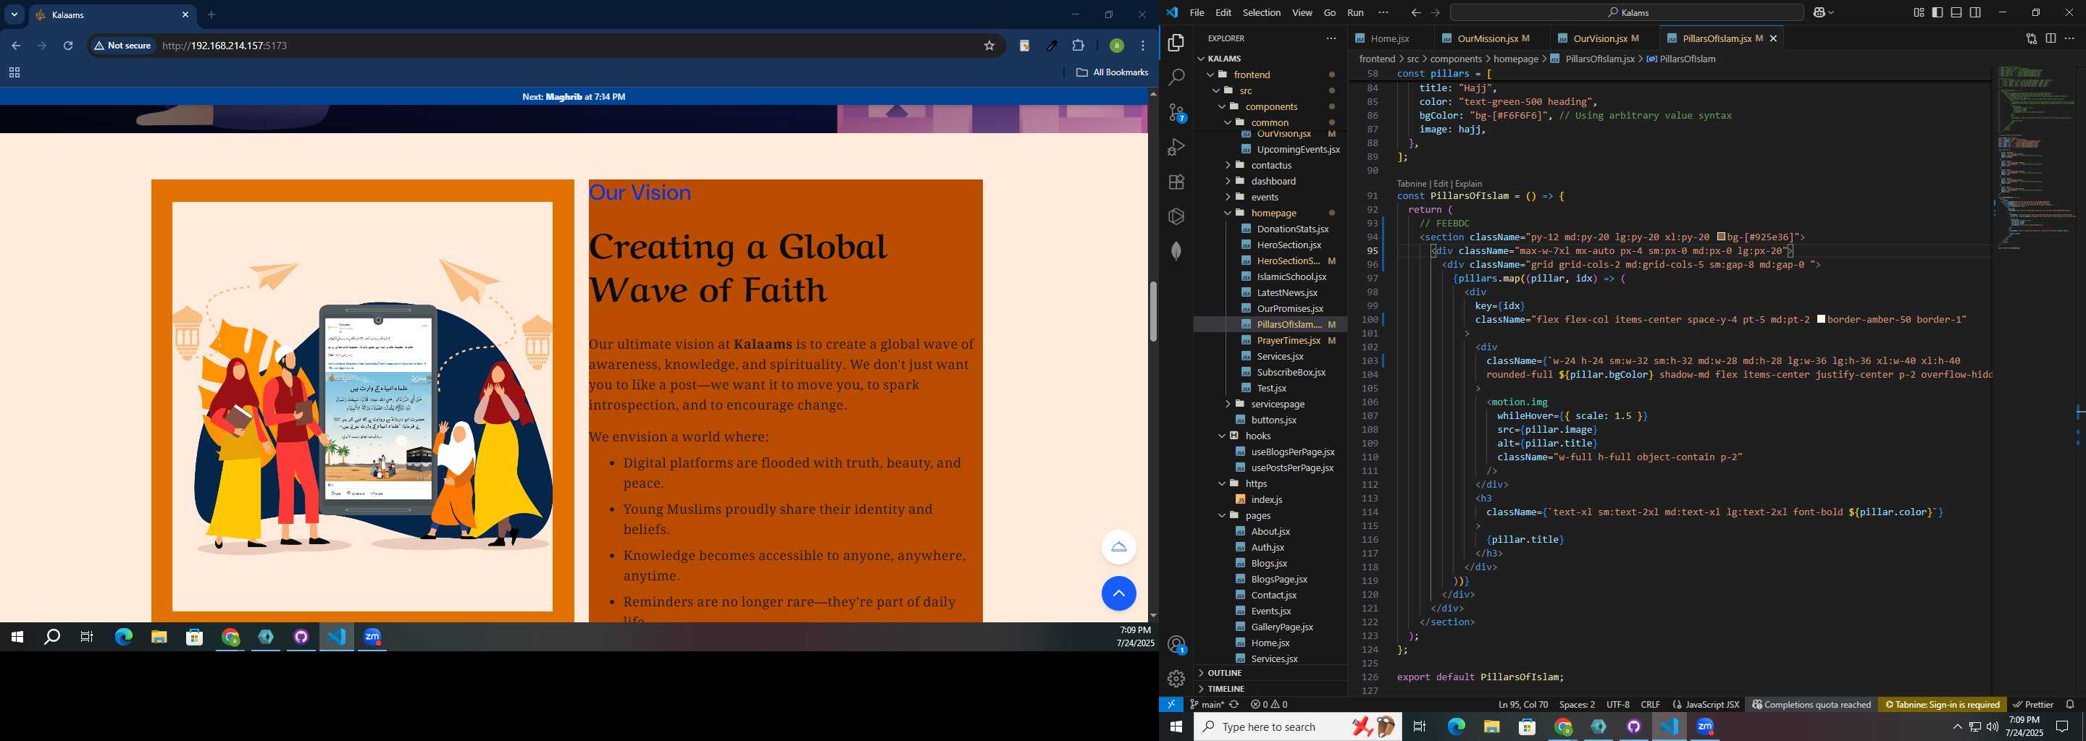2086x741 pixels.
Task: Open the Run and Debug view
Action: (1176, 147)
